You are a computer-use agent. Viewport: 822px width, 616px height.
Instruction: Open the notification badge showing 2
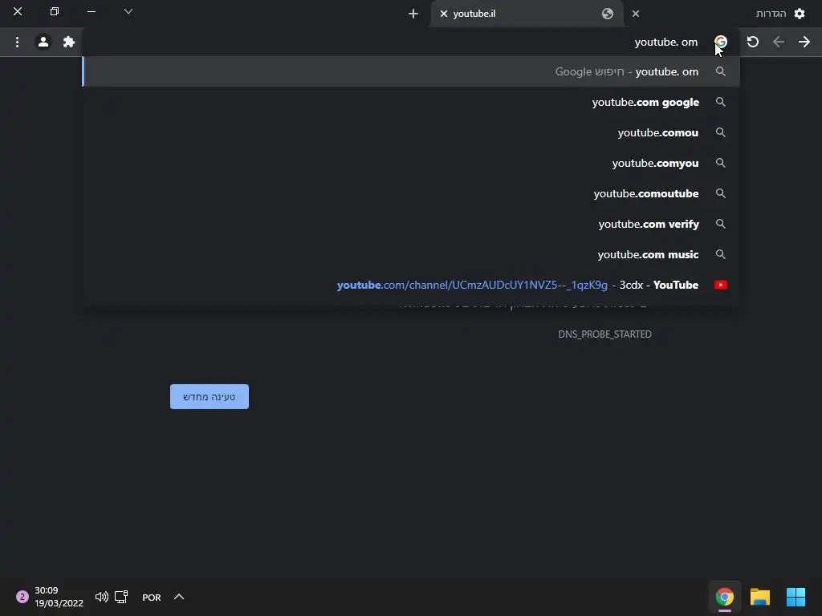tap(22, 597)
